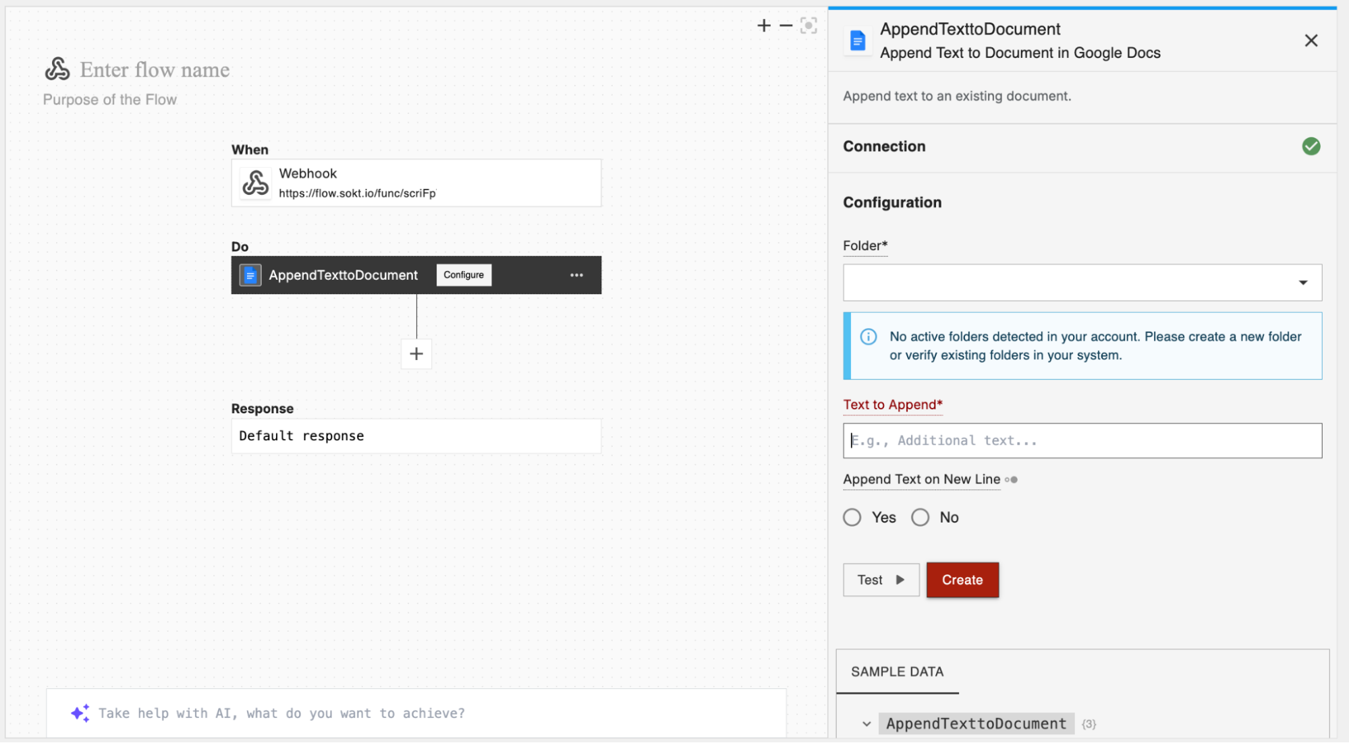
Task: Select No for Append Text on New Line
Action: pos(920,517)
